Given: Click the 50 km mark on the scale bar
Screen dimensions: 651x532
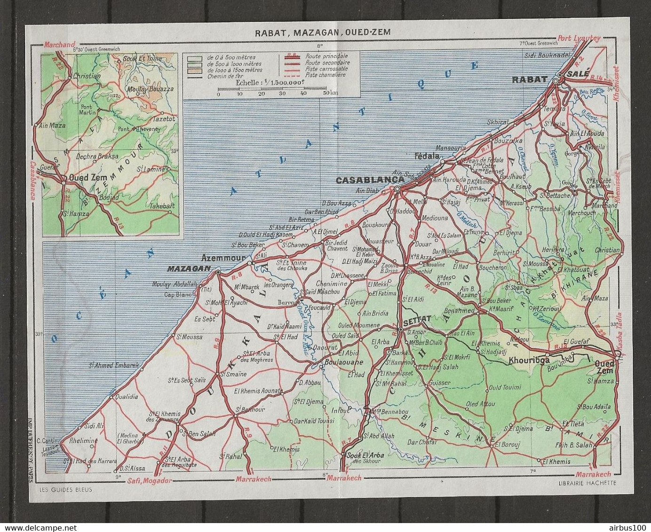Looking at the screenshot, I should click(x=331, y=94).
